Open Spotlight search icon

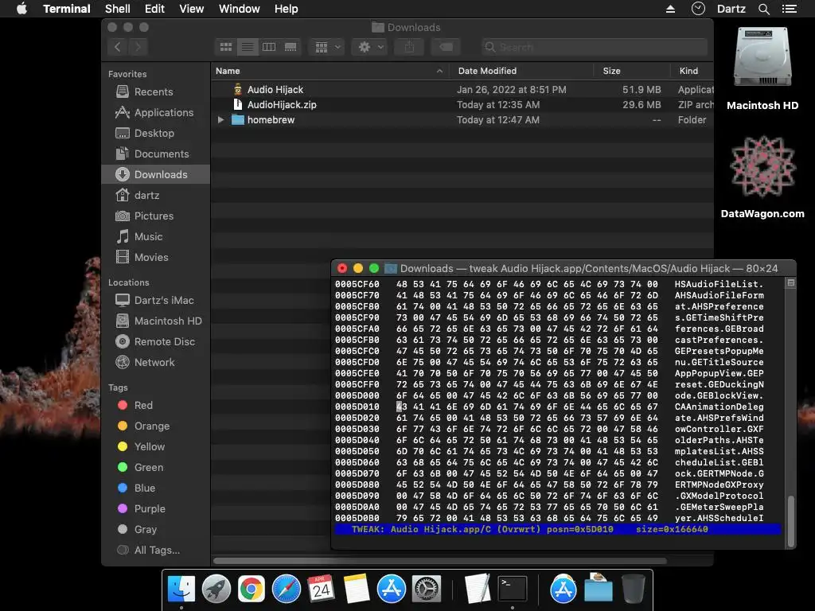(x=763, y=9)
